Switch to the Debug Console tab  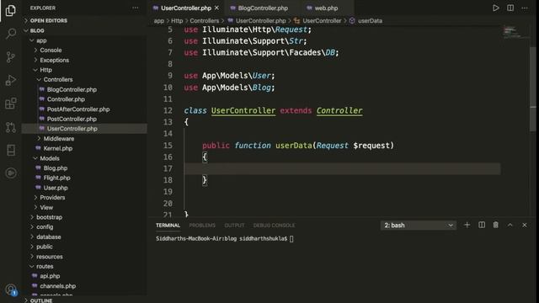tap(274, 226)
